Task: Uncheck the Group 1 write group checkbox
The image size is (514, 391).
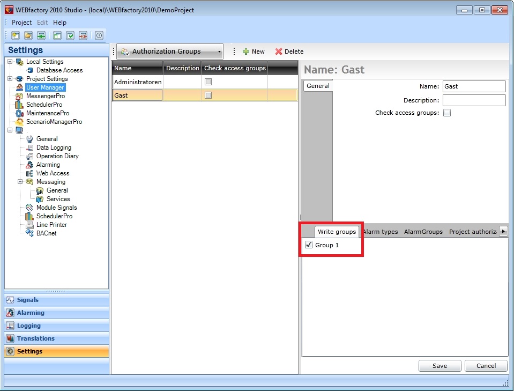Action: pyautogui.click(x=308, y=245)
